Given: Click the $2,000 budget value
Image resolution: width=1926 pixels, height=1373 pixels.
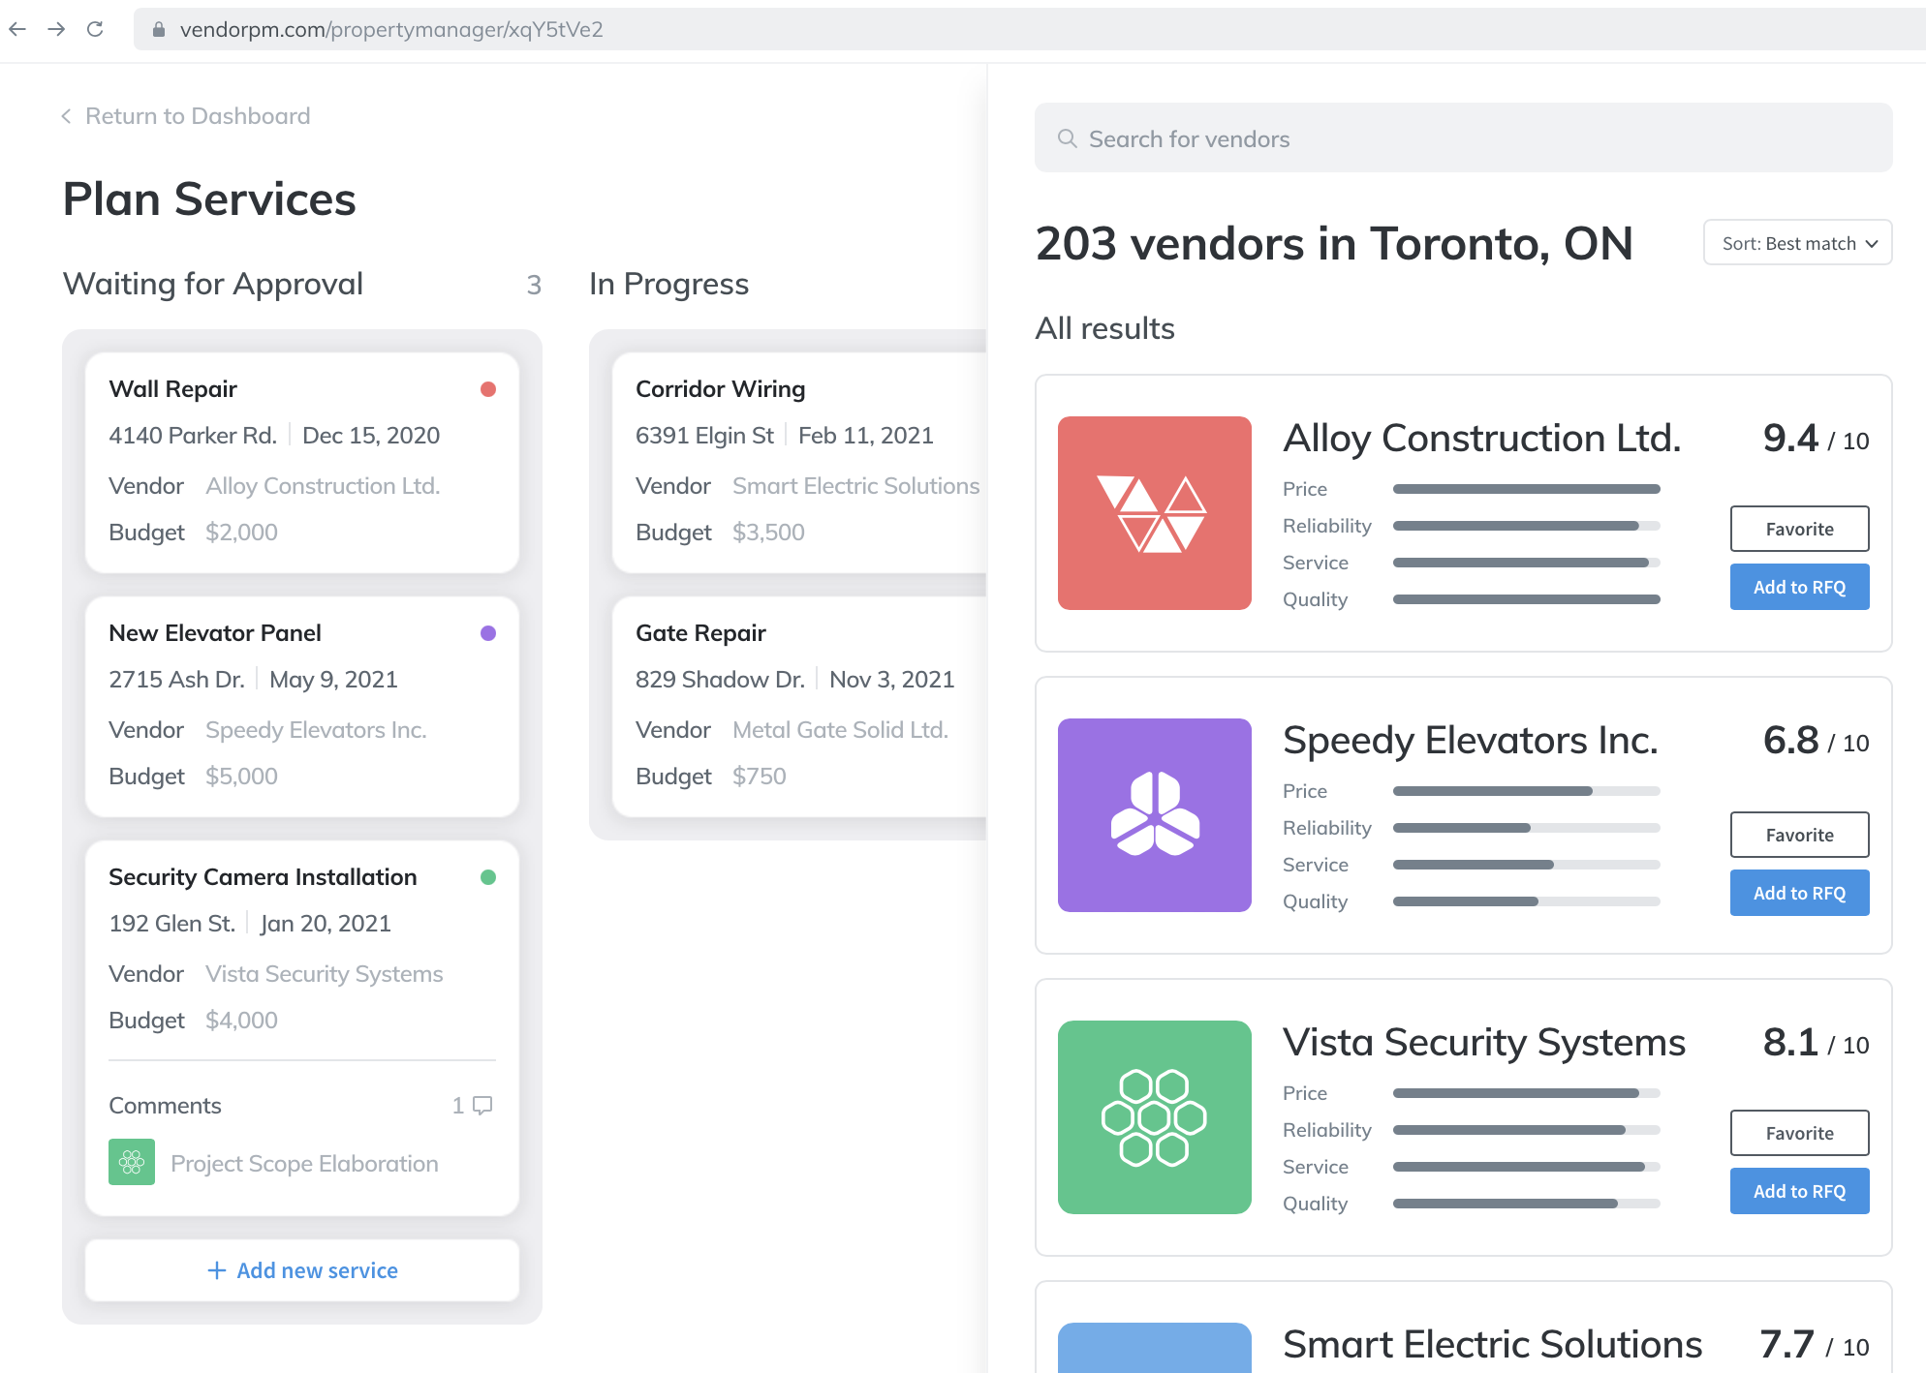Looking at the screenshot, I should pyautogui.click(x=241, y=533).
